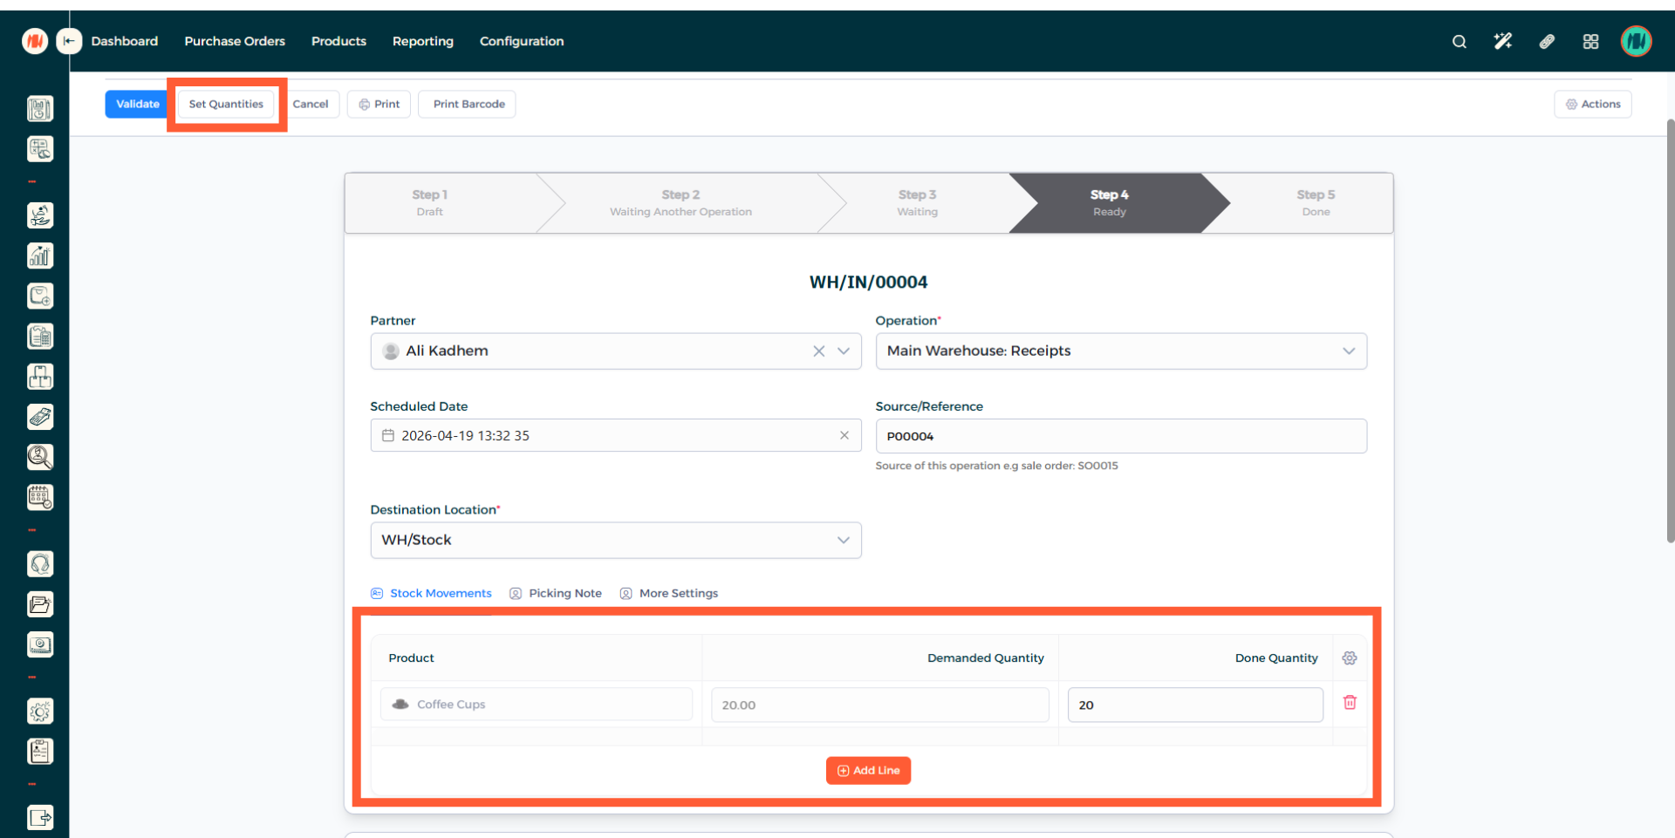Collapse sidebar with the back arrow icon
1675x838 pixels.
pyautogui.click(x=69, y=41)
